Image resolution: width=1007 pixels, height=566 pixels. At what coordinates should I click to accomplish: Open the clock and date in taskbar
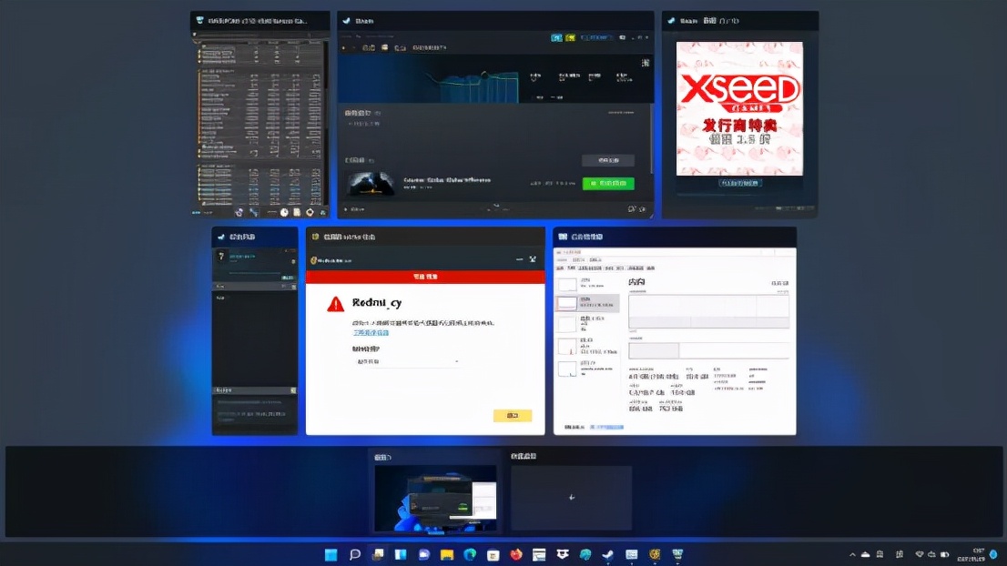pos(971,554)
